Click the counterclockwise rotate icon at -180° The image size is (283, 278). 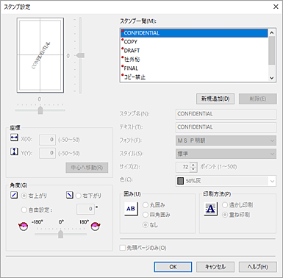click(x=24, y=226)
